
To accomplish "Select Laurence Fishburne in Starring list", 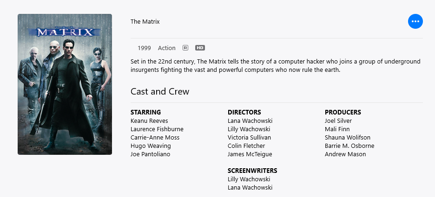I will (157, 129).
